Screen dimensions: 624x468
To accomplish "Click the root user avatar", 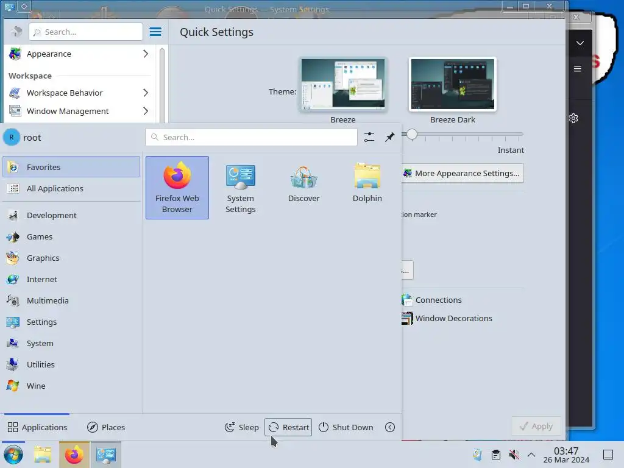I will click(12, 137).
